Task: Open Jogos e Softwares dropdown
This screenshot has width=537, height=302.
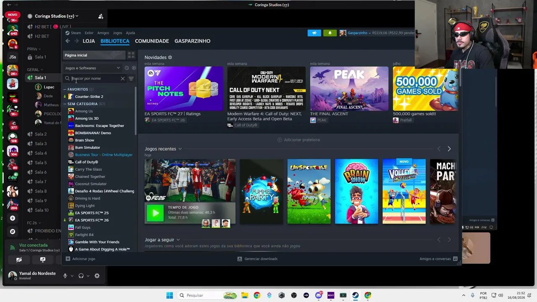Action: [92, 68]
